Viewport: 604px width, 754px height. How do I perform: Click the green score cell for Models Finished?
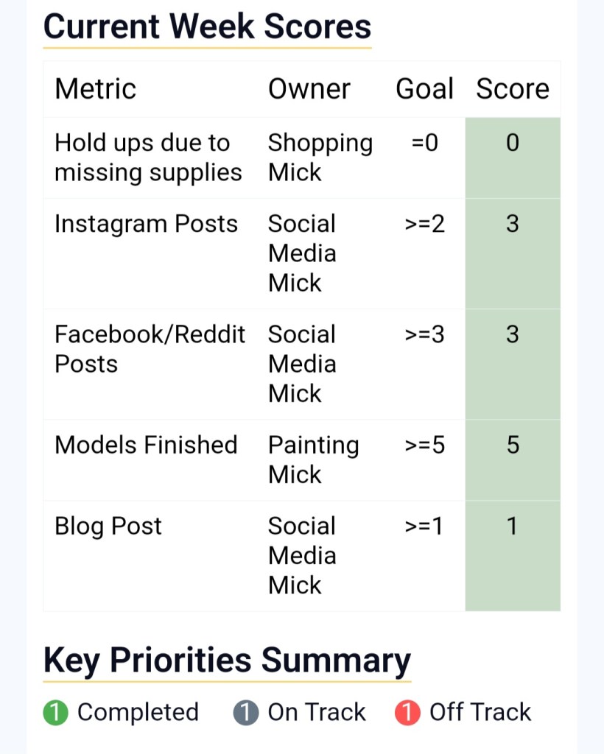513,459
